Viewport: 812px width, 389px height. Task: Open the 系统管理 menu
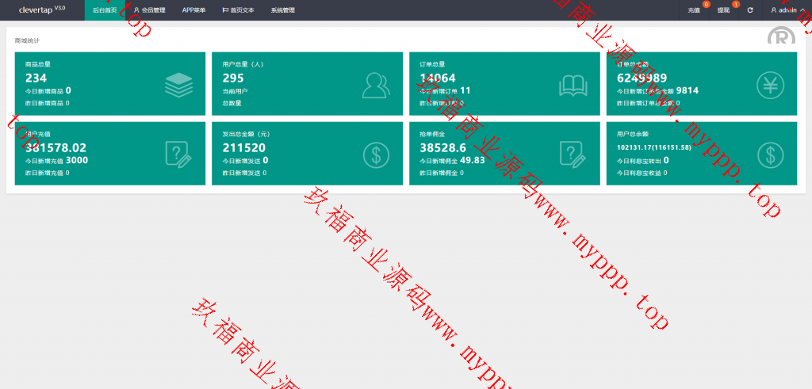282,10
